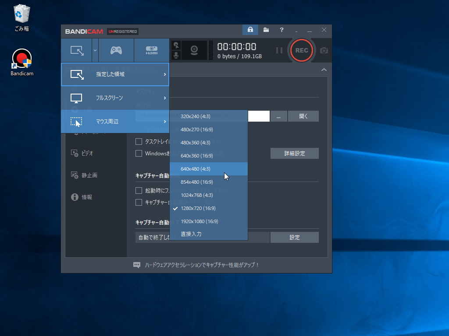Viewport: 449px width, 336px height.
Task: Choose フルスクリーン menu entry
Action: click(x=115, y=98)
